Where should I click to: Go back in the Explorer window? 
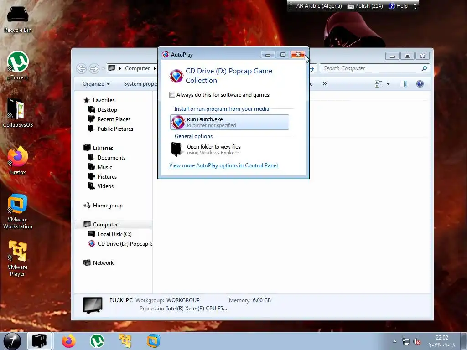(81, 68)
